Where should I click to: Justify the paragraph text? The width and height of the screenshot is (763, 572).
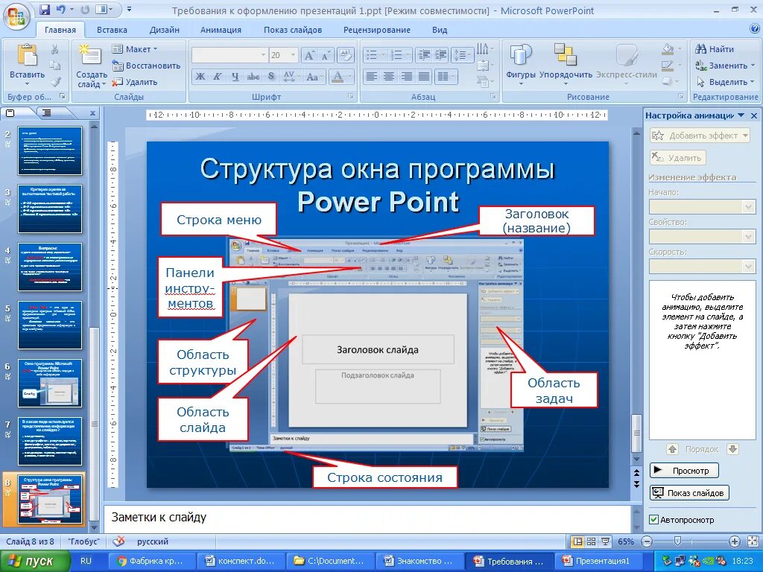424,77
